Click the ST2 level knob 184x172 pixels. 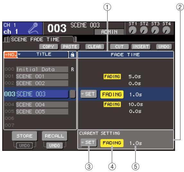coord(144,30)
